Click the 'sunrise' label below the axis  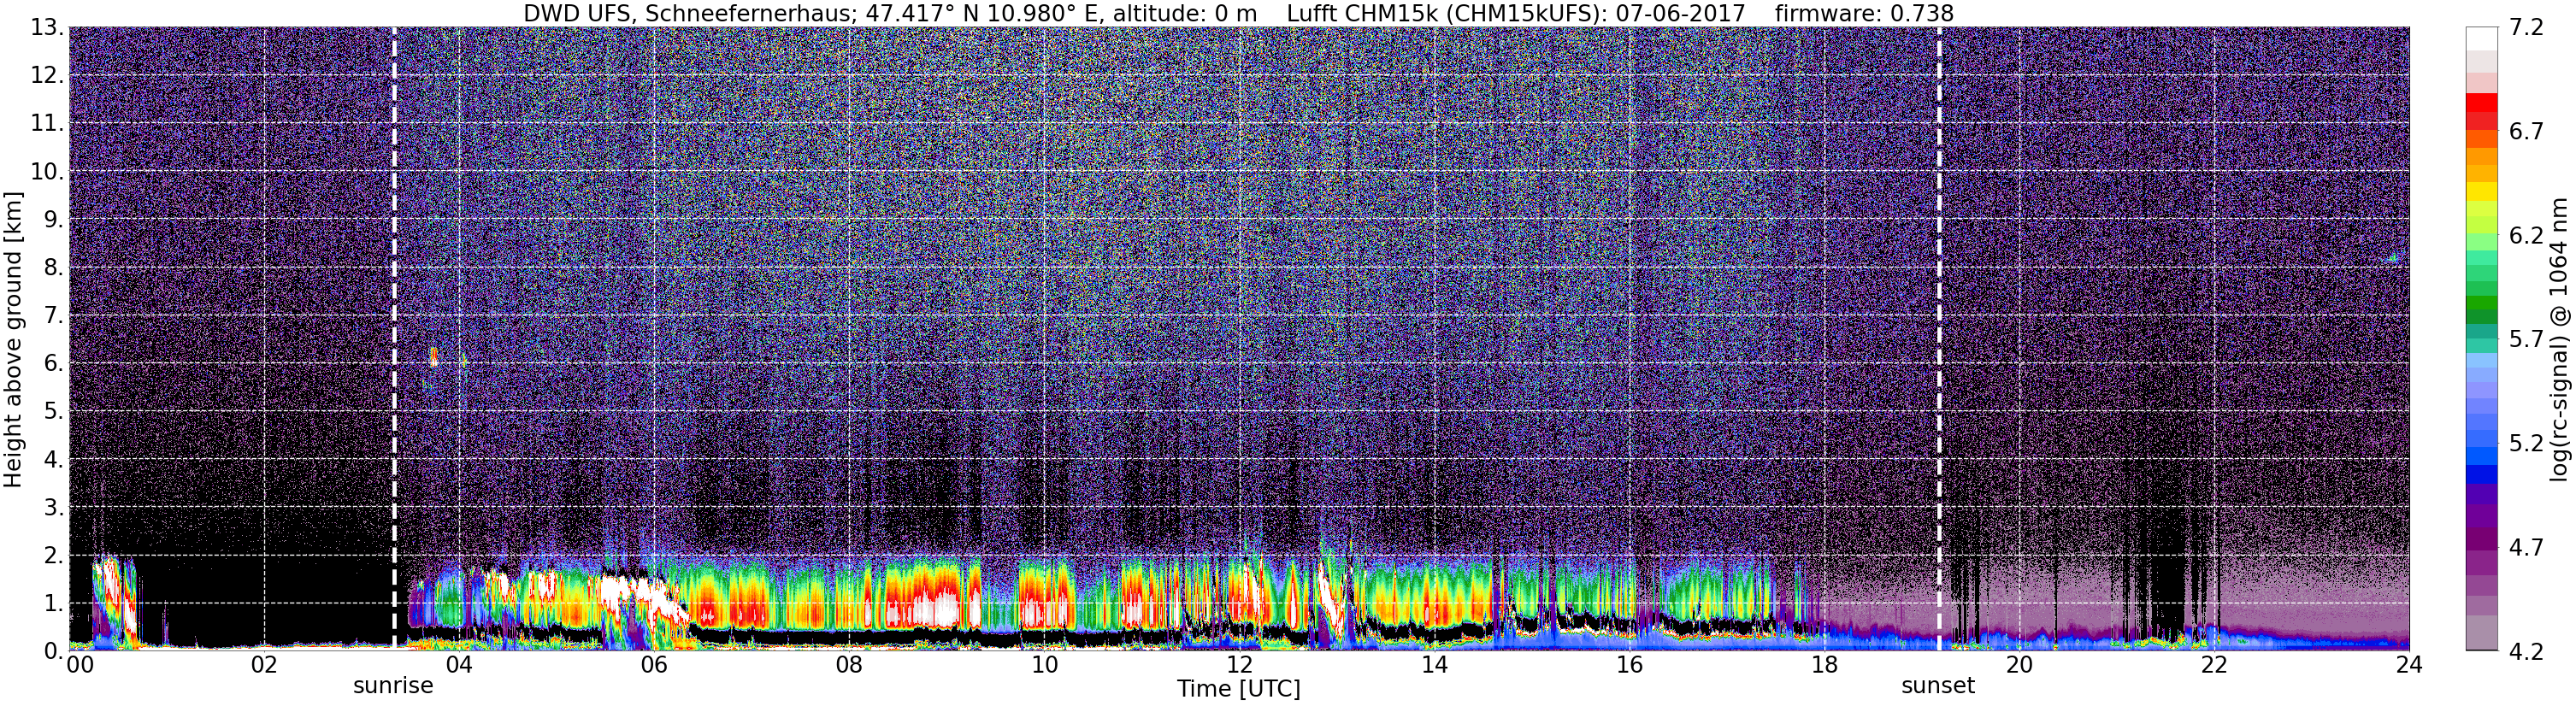(x=393, y=686)
